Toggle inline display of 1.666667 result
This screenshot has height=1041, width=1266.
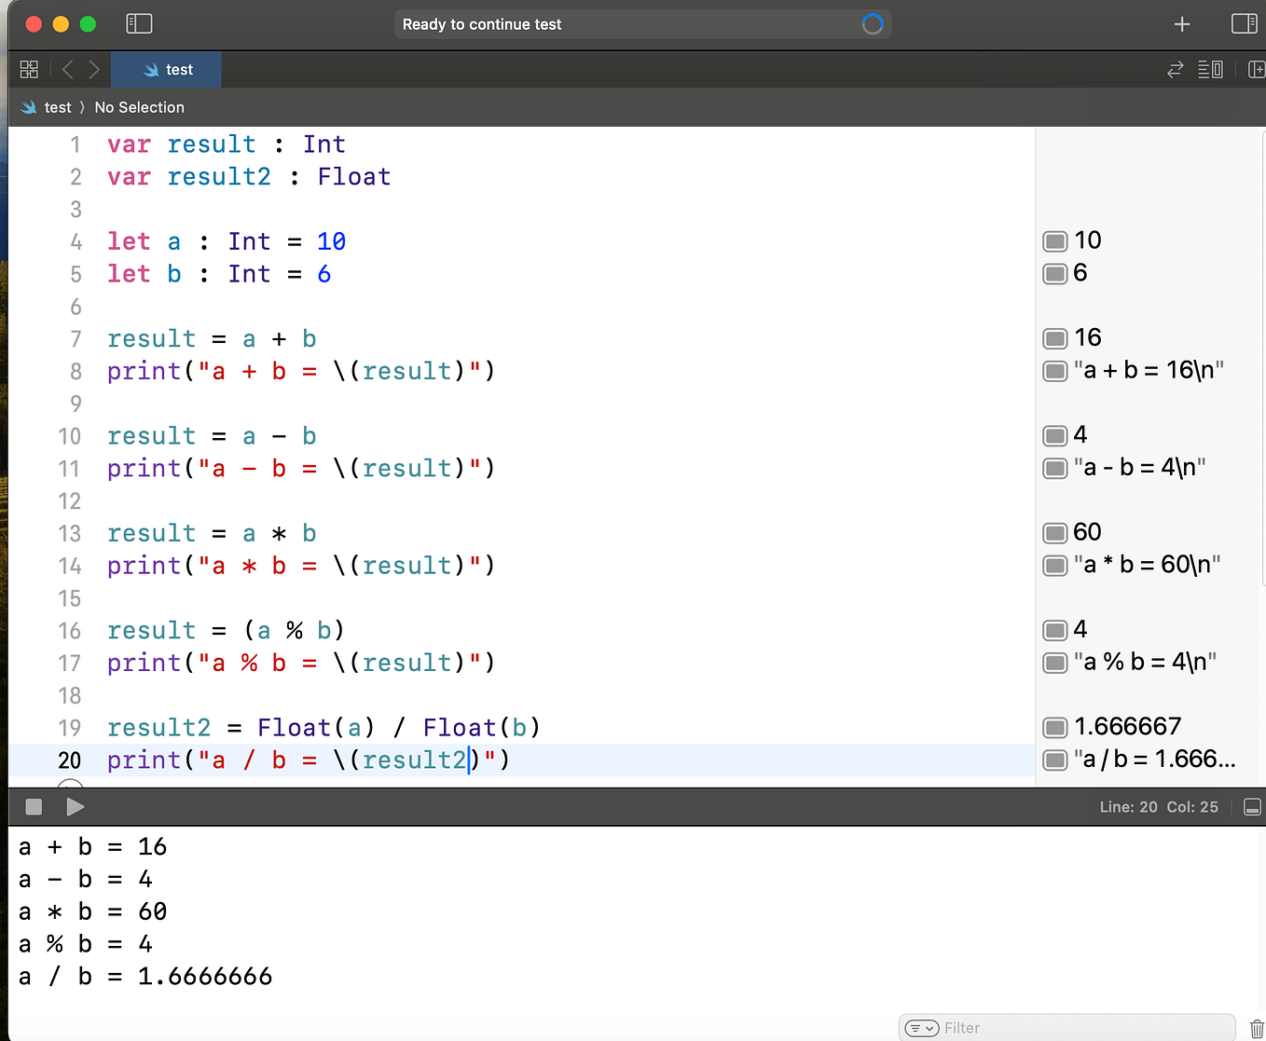click(x=1054, y=726)
